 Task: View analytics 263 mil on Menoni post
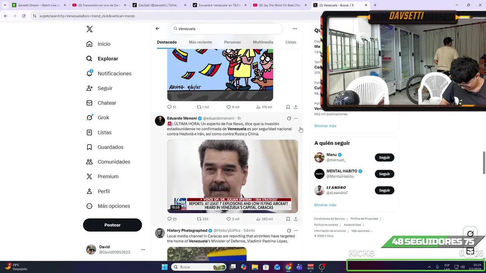[264, 219]
